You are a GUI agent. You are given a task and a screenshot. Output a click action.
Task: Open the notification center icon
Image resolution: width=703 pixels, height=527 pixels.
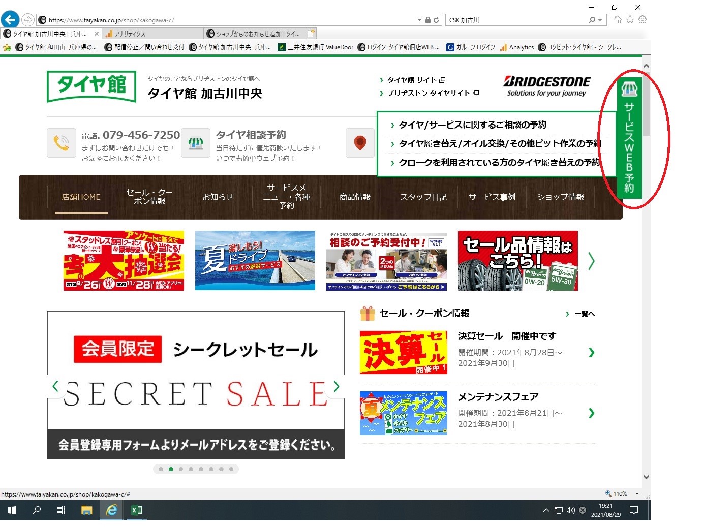(634, 510)
